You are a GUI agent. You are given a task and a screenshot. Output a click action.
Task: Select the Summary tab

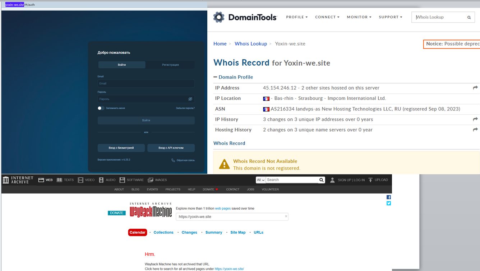click(214, 232)
